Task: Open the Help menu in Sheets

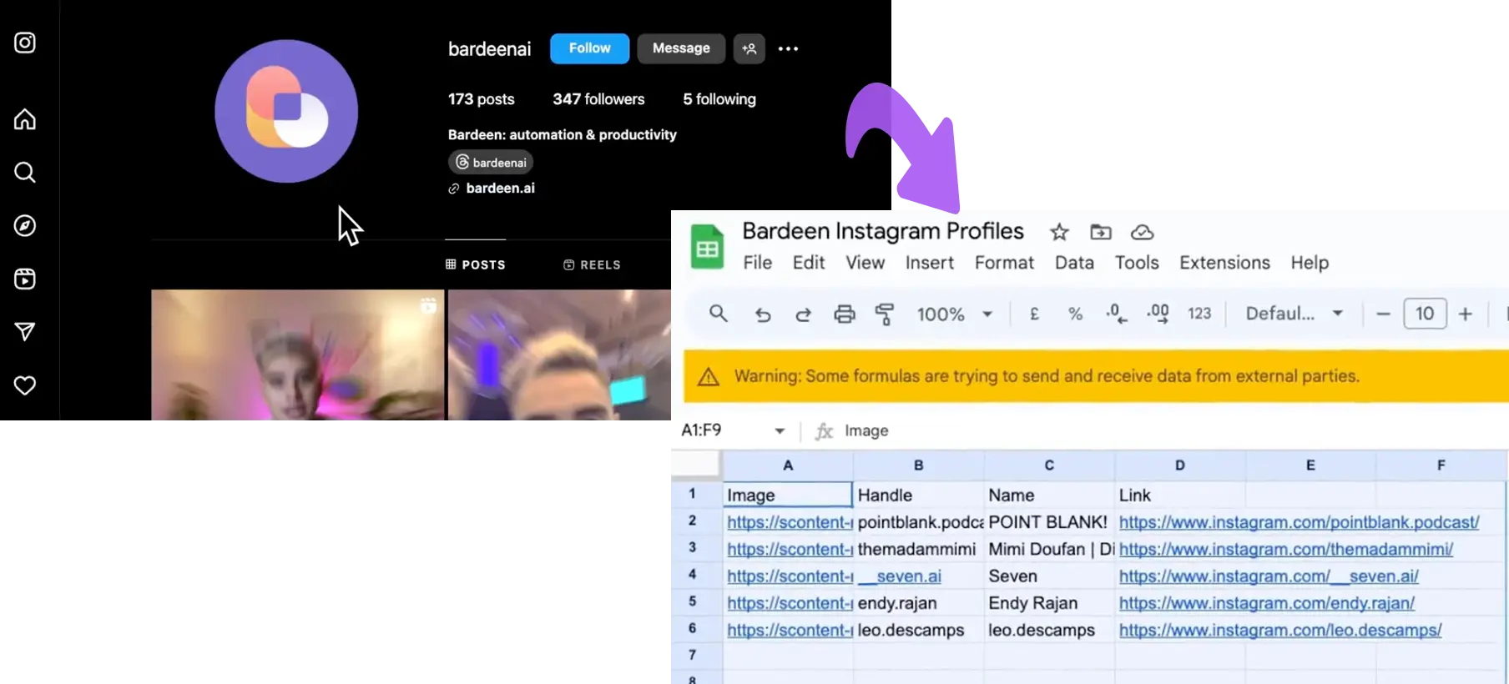Action: tap(1310, 263)
